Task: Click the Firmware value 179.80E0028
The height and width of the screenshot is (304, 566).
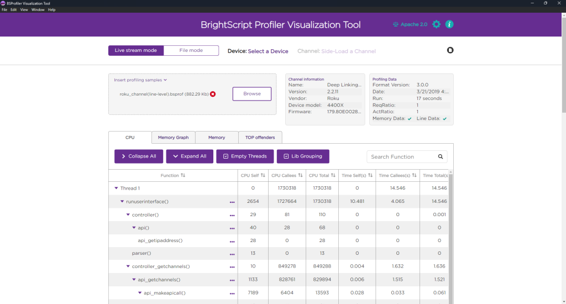Action: click(x=344, y=112)
